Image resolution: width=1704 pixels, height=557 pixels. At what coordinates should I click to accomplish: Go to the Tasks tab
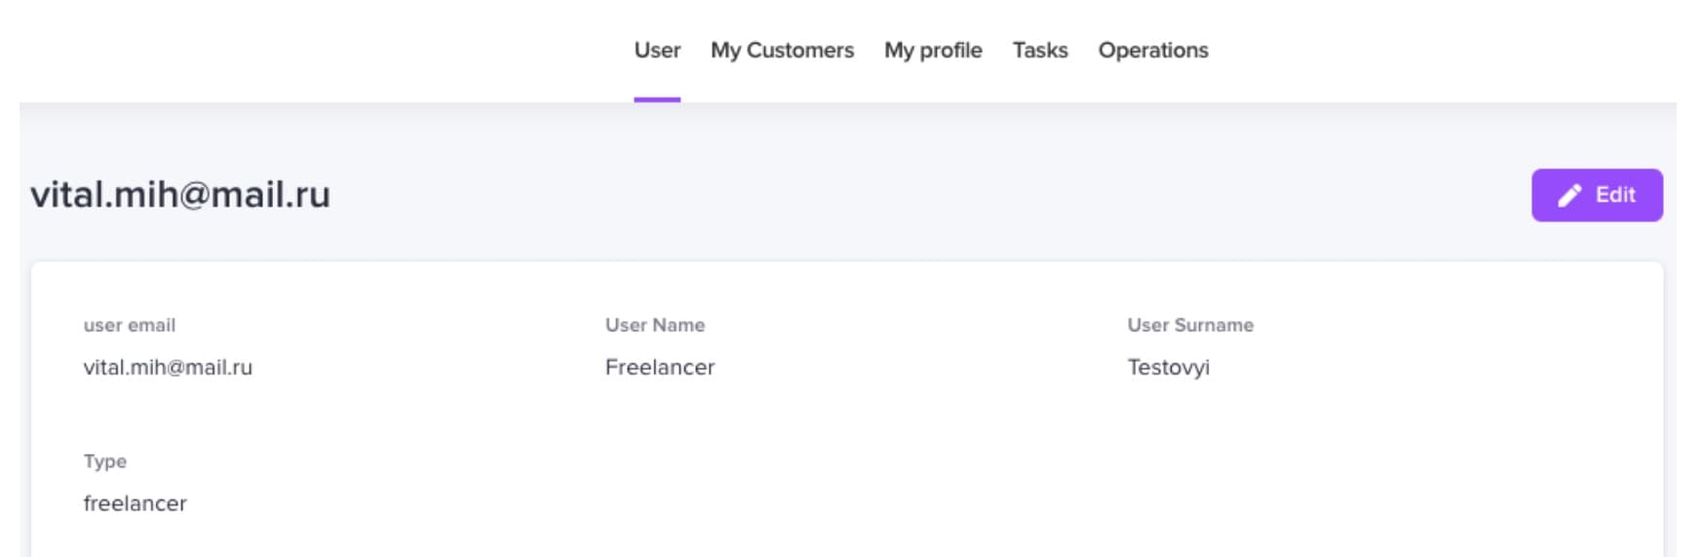point(1040,51)
